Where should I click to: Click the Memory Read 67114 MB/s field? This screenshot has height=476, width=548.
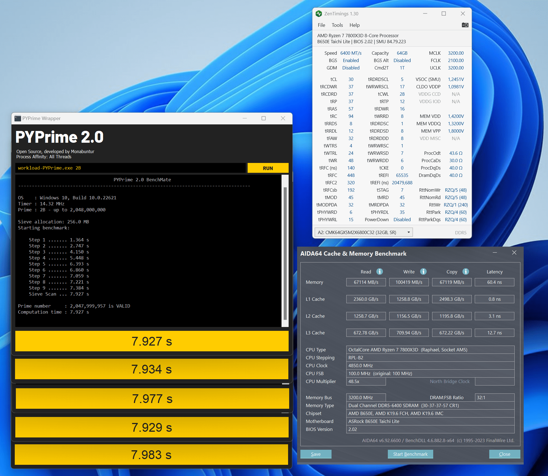coord(366,282)
